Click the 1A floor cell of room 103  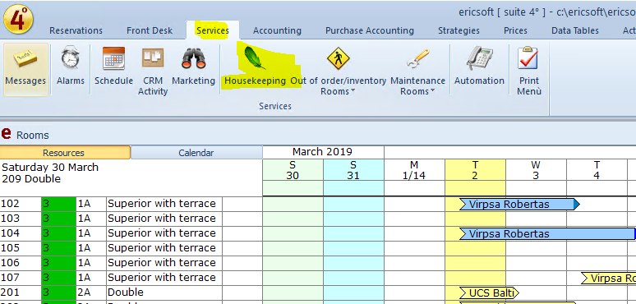click(x=91, y=219)
